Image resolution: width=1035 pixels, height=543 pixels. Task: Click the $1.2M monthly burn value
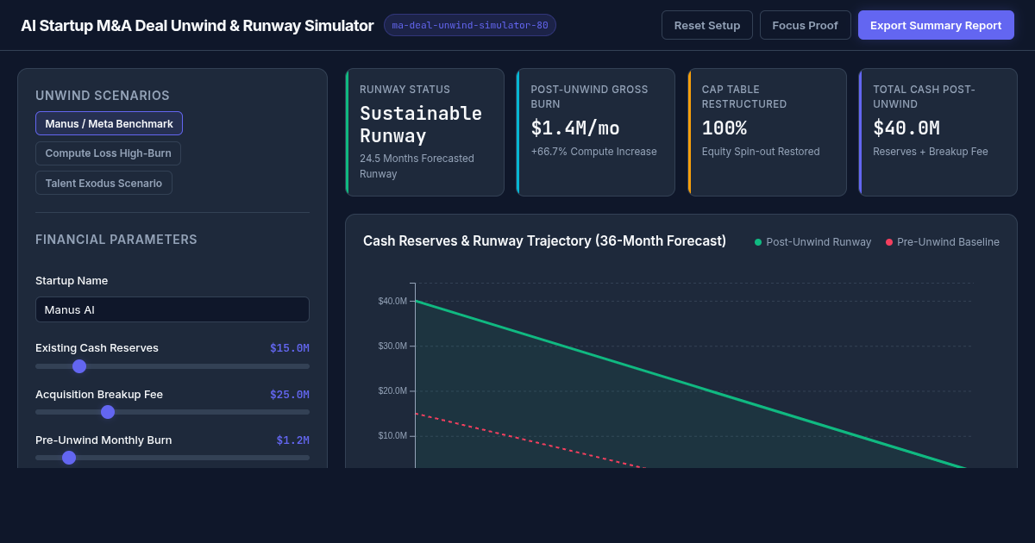[x=293, y=440]
